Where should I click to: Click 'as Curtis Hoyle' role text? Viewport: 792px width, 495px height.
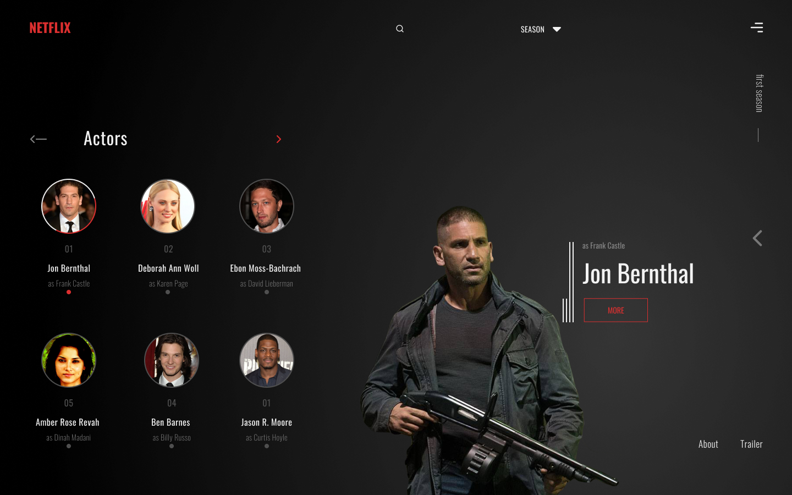pyautogui.click(x=267, y=438)
